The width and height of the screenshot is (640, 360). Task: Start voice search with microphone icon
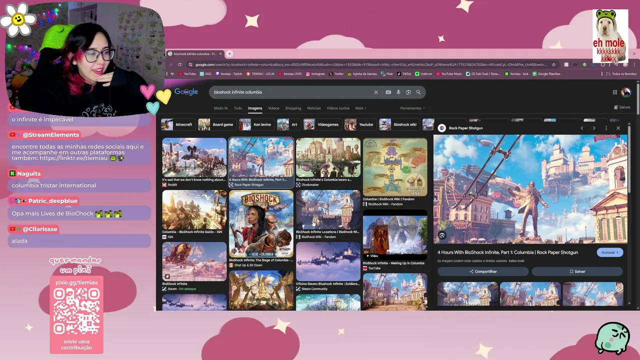point(398,92)
